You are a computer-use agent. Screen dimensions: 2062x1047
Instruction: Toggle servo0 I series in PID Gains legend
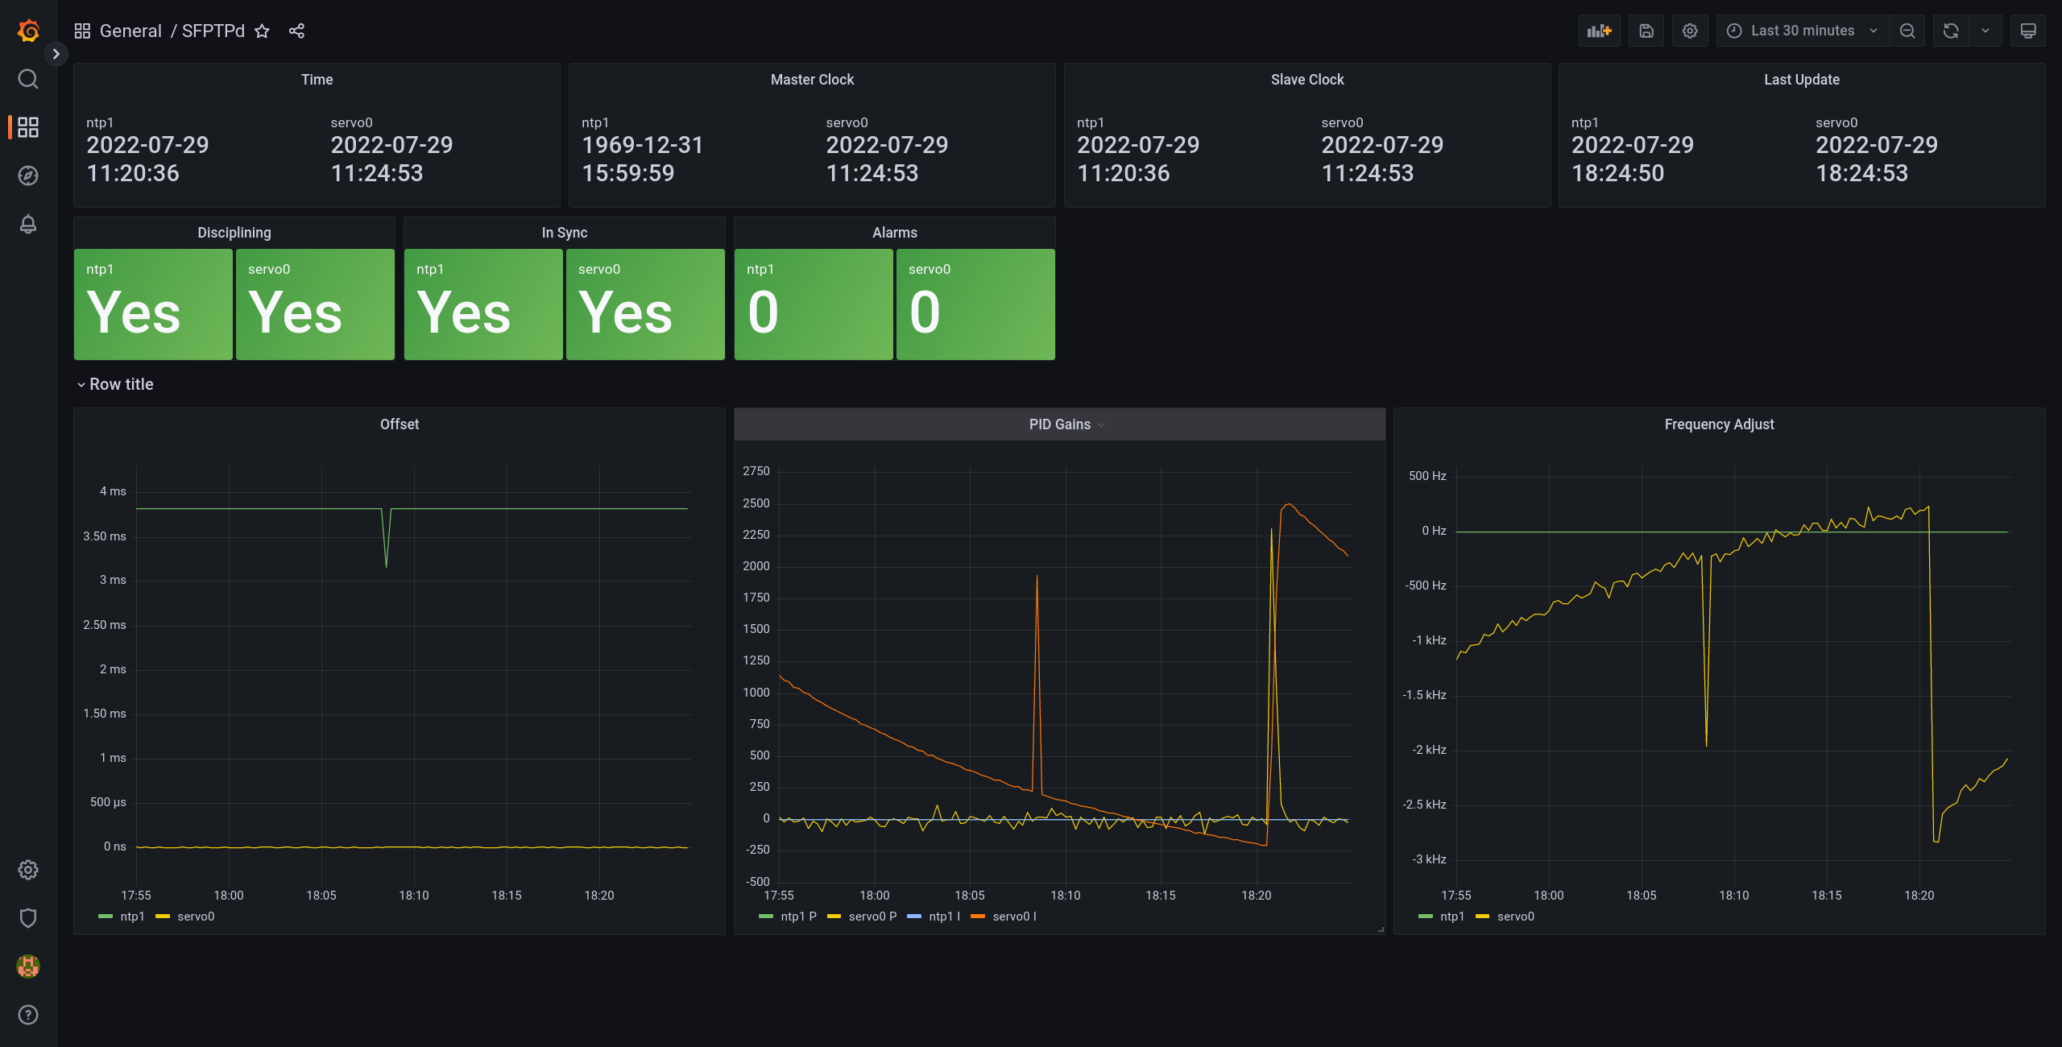tap(1014, 917)
